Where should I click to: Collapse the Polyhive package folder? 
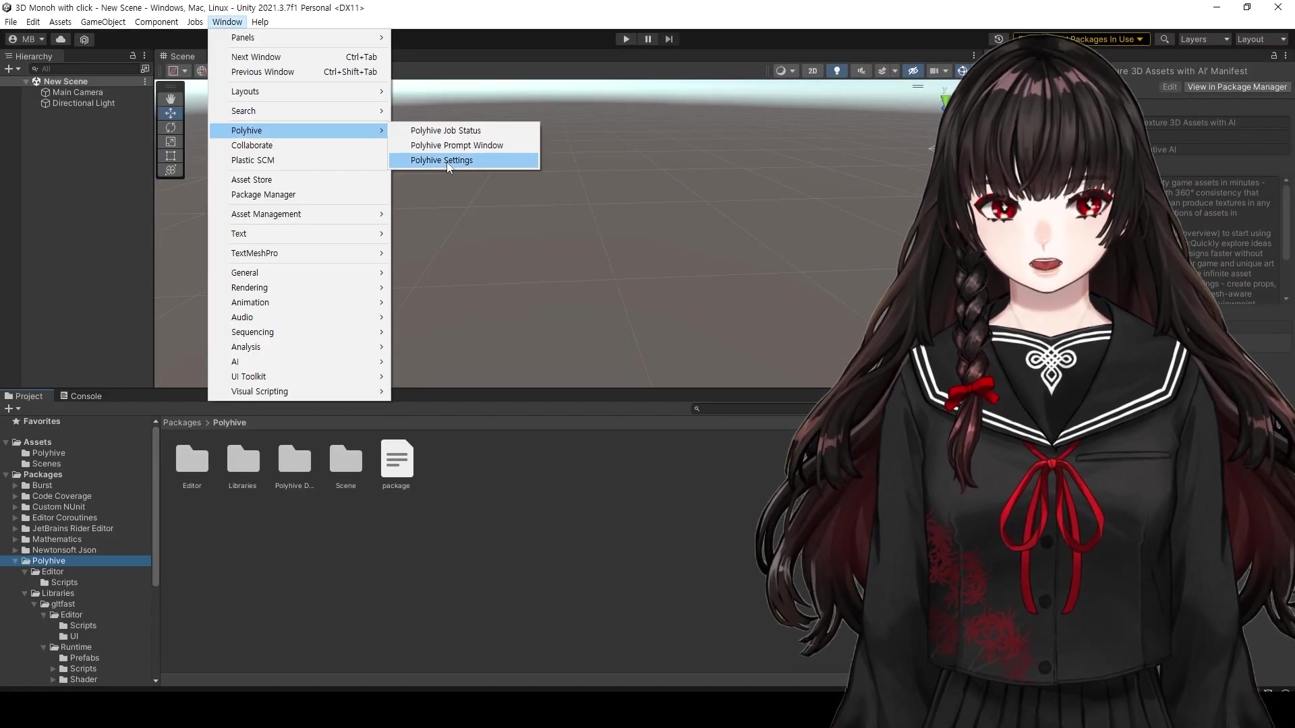[x=16, y=561]
